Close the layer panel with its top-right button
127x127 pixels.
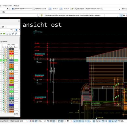(19, 21)
